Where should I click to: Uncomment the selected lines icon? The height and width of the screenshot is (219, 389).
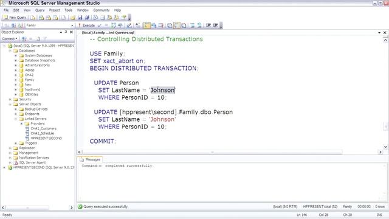point(199,26)
